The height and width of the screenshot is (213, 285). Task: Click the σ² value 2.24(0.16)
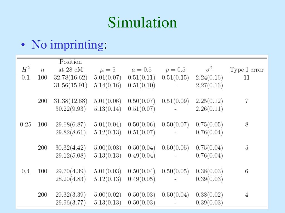click(x=209, y=78)
